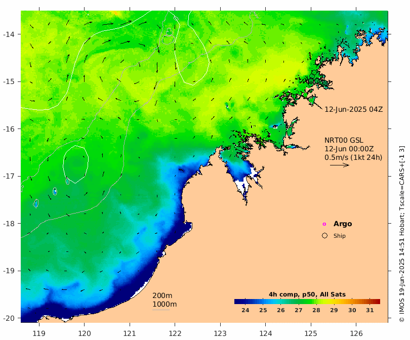This screenshot has height=340, width=410.
Task: Click the colorbar tick label 31
Action: (370, 310)
